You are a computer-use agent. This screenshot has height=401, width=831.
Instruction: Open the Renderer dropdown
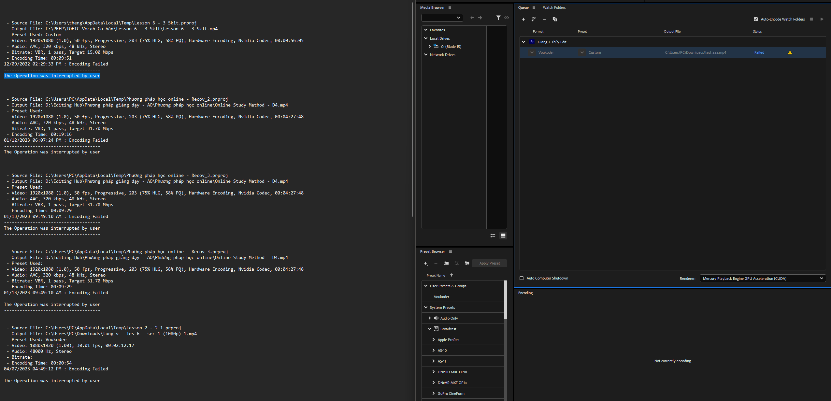[762, 278]
